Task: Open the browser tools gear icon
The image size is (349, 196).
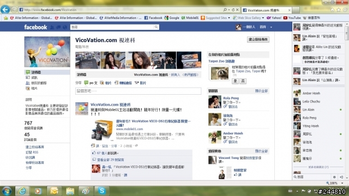Action: coord(345,10)
